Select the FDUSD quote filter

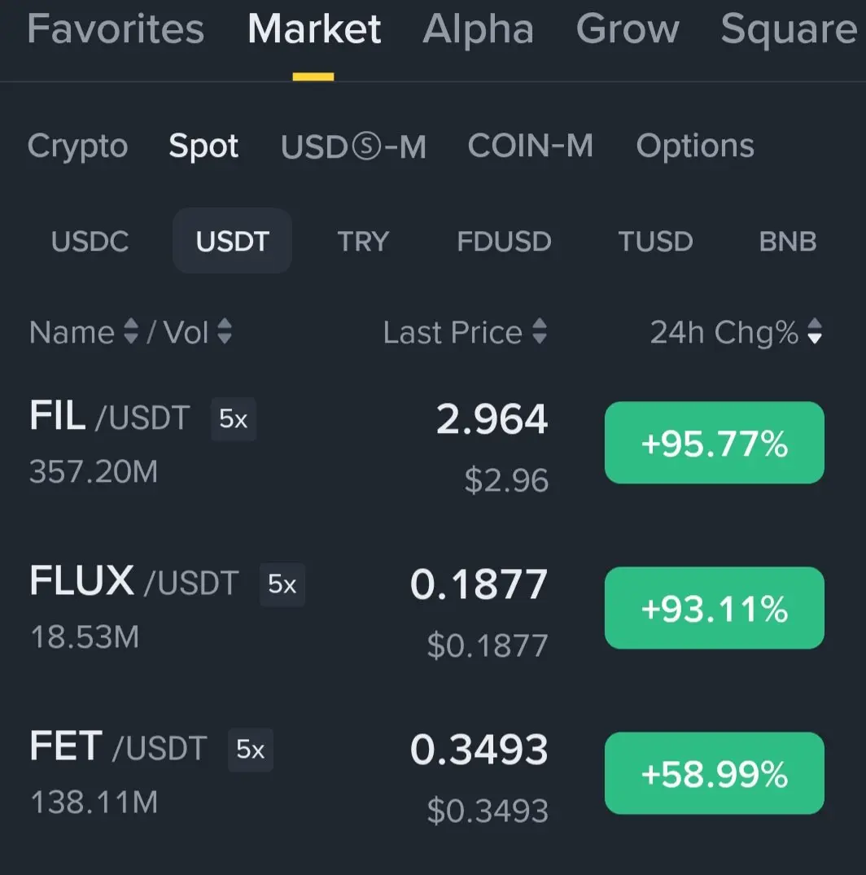point(504,241)
